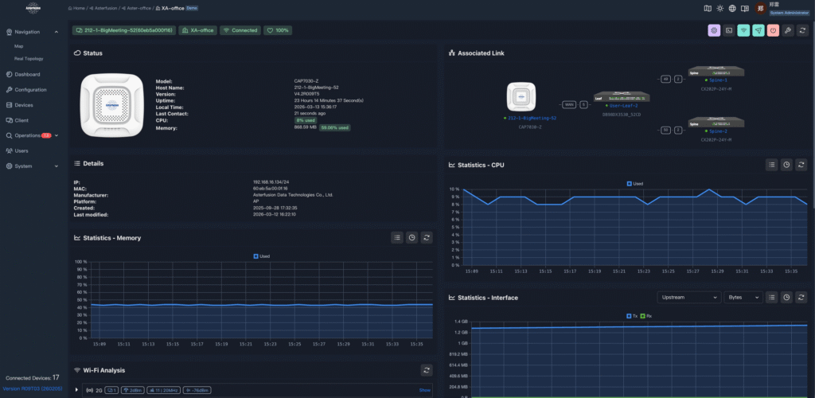
Task: Click the Show link in Wi-Fi Analysis
Action: click(x=424, y=390)
